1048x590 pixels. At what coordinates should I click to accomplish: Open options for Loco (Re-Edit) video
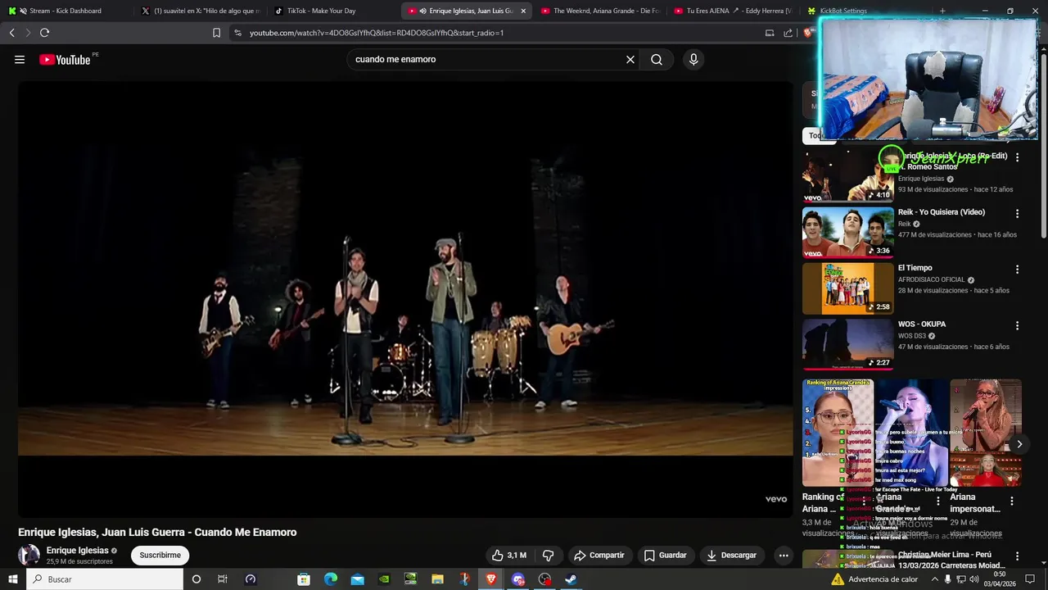[1018, 157]
